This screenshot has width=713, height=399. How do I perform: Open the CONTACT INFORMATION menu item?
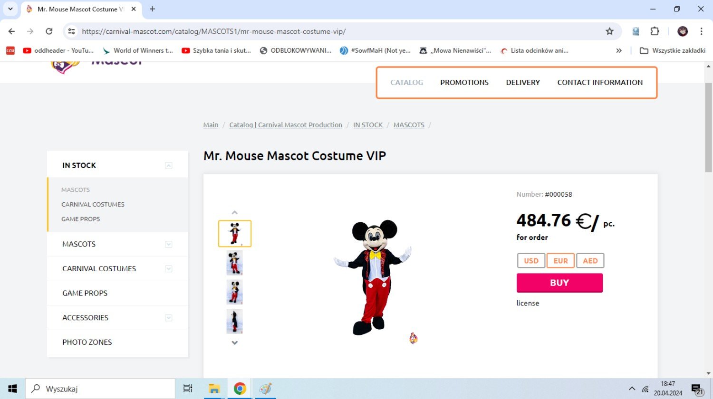tap(600, 82)
